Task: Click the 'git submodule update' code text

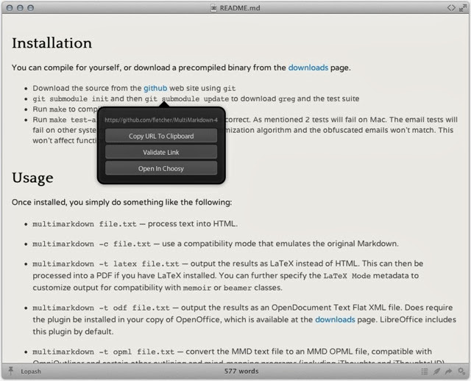Action: [187, 99]
